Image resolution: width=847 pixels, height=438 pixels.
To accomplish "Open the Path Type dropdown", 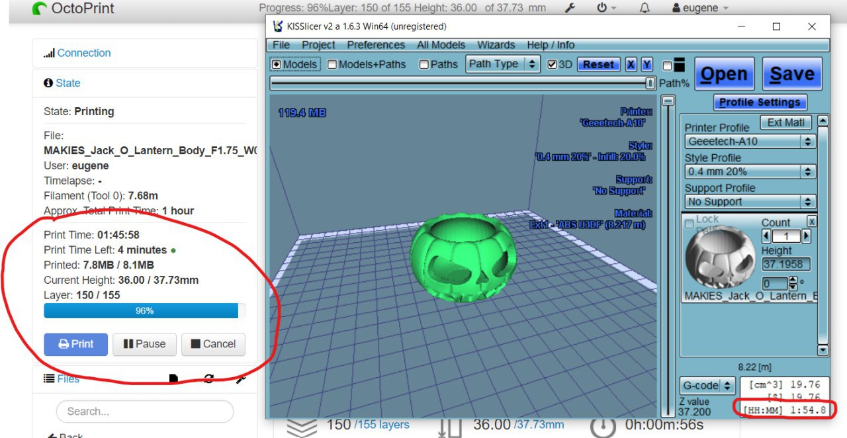I will [x=503, y=64].
